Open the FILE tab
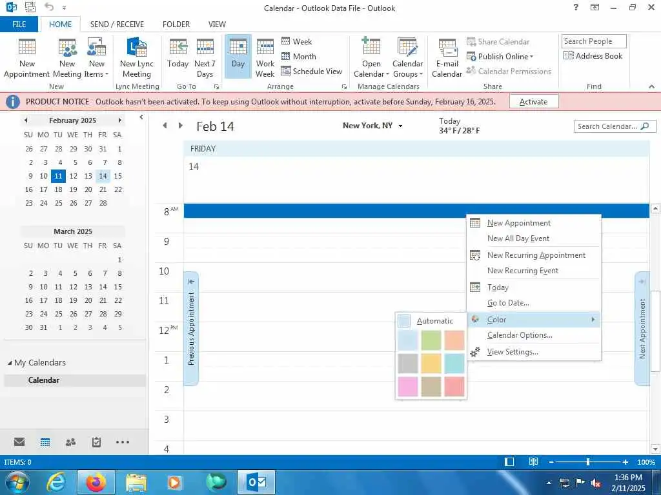 (19, 24)
